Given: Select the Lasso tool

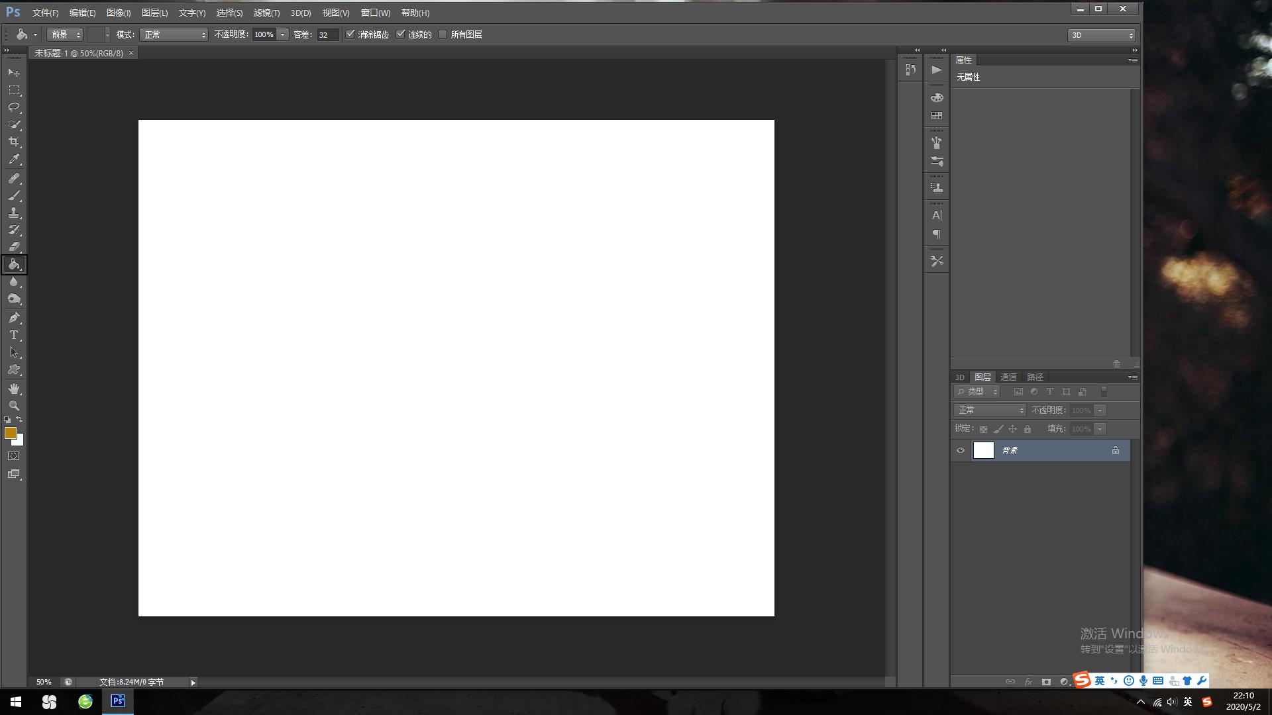Looking at the screenshot, I should click(x=14, y=107).
